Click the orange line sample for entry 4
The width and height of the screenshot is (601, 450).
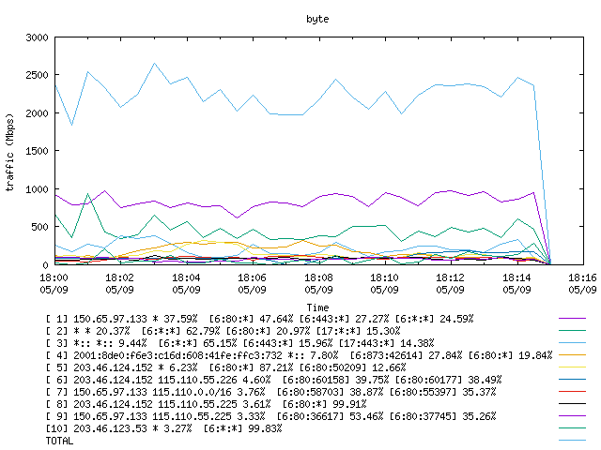click(572, 355)
